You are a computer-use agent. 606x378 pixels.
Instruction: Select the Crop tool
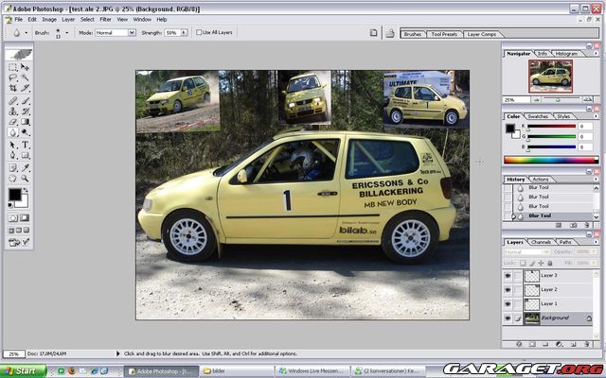[12, 88]
